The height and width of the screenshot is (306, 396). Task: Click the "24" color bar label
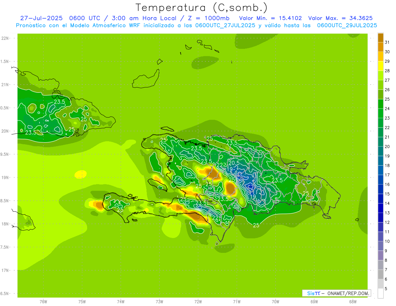(387, 109)
